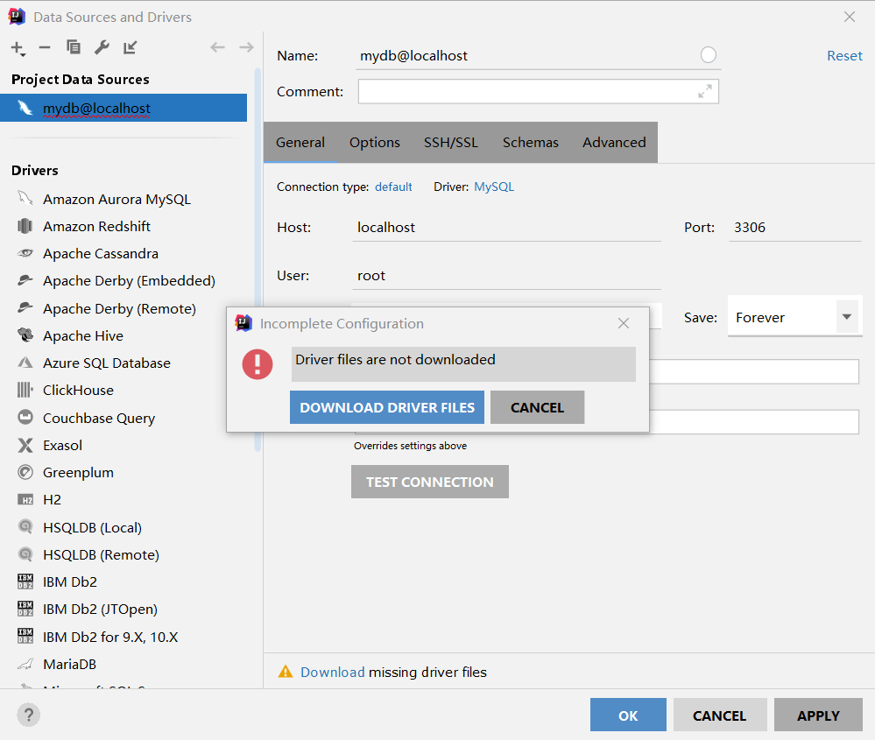This screenshot has width=875, height=740.
Task: Close the Incomplete Configuration dialog
Action: click(624, 323)
